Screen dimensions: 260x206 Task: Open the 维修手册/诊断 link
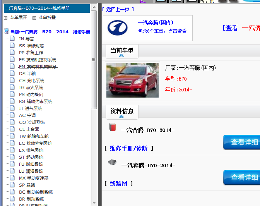point(128,148)
